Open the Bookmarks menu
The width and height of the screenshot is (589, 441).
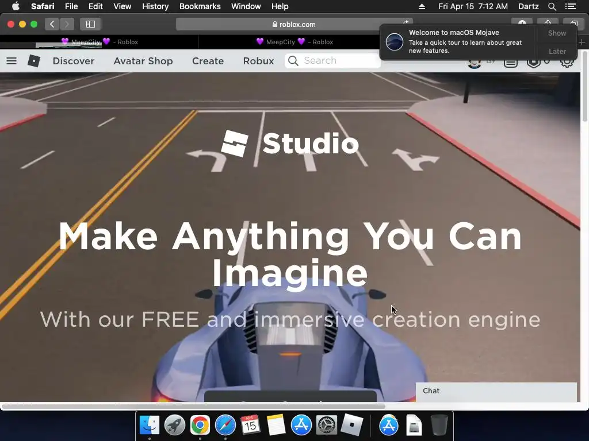coord(200,6)
